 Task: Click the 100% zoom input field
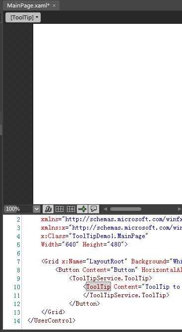[x=18, y=209]
